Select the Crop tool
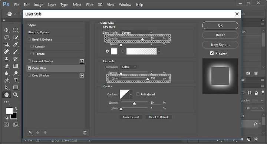This screenshot has height=144, width=267. tap(6, 44)
